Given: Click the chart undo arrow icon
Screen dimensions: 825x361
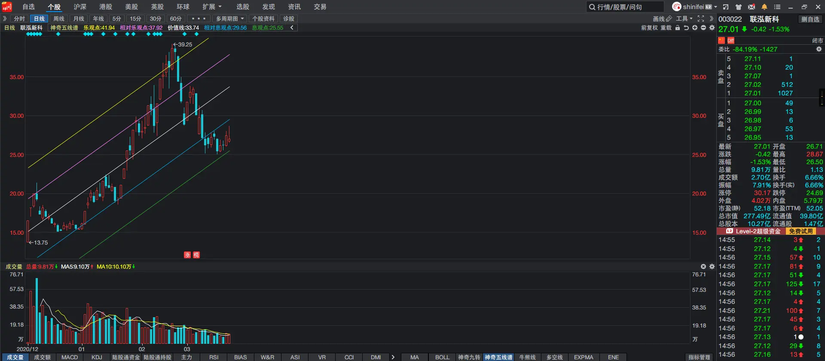Looking at the screenshot, I should [686, 28].
